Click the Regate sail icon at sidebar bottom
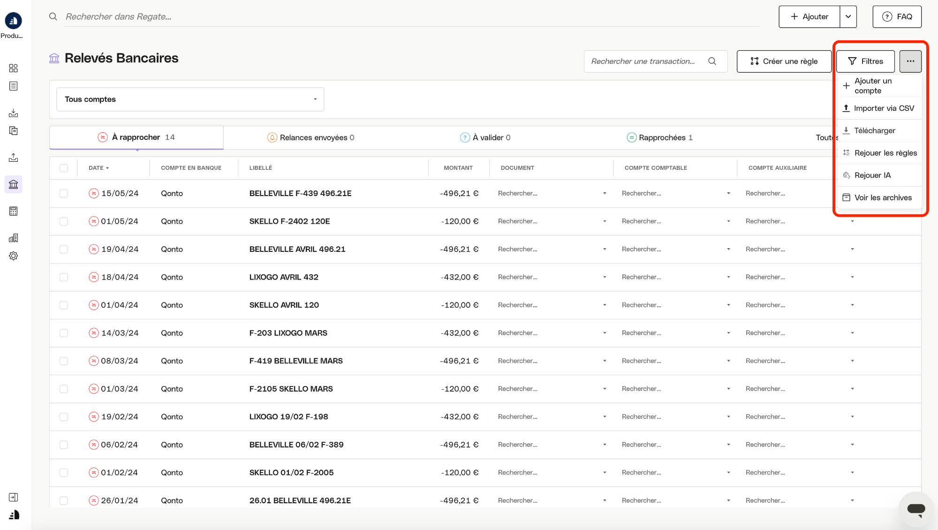938x530 pixels. (x=14, y=515)
